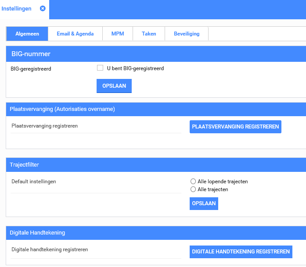Click the blue Plaatsvervanging Registreren button
The width and height of the screenshot is (306, 267).
click(x=235, y=127)
